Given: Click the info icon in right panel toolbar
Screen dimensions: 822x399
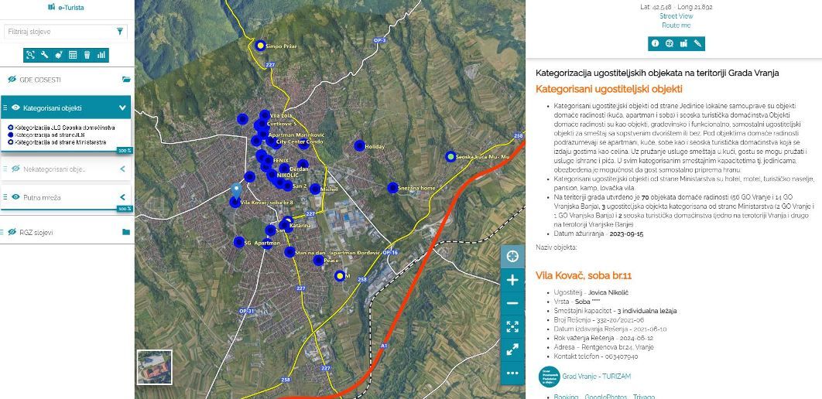Looking at the screenshot, I should coord(655,43).
